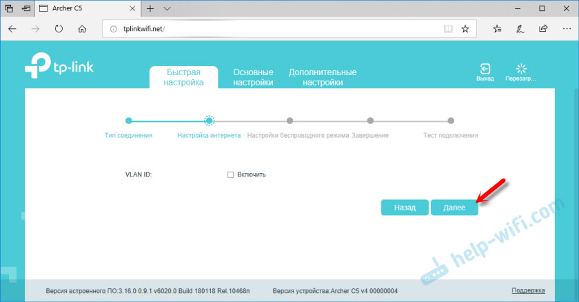Open the reading view book icon
Screen dimensions: 579x302
(448, 29)
